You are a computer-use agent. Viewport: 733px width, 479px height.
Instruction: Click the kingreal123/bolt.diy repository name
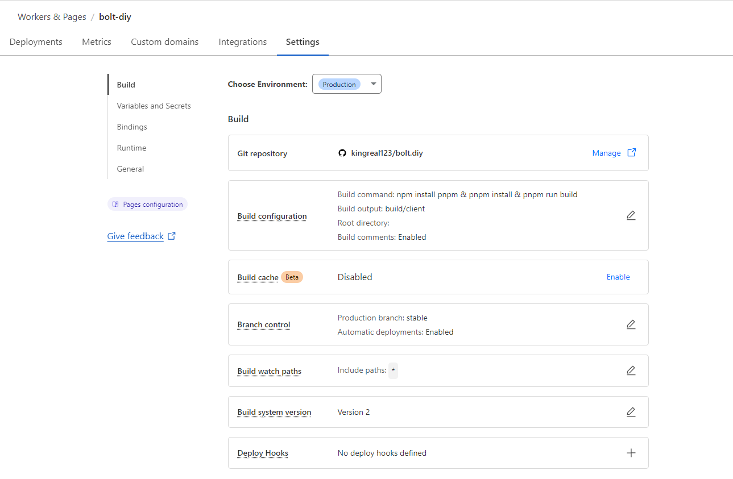[387, 153]
